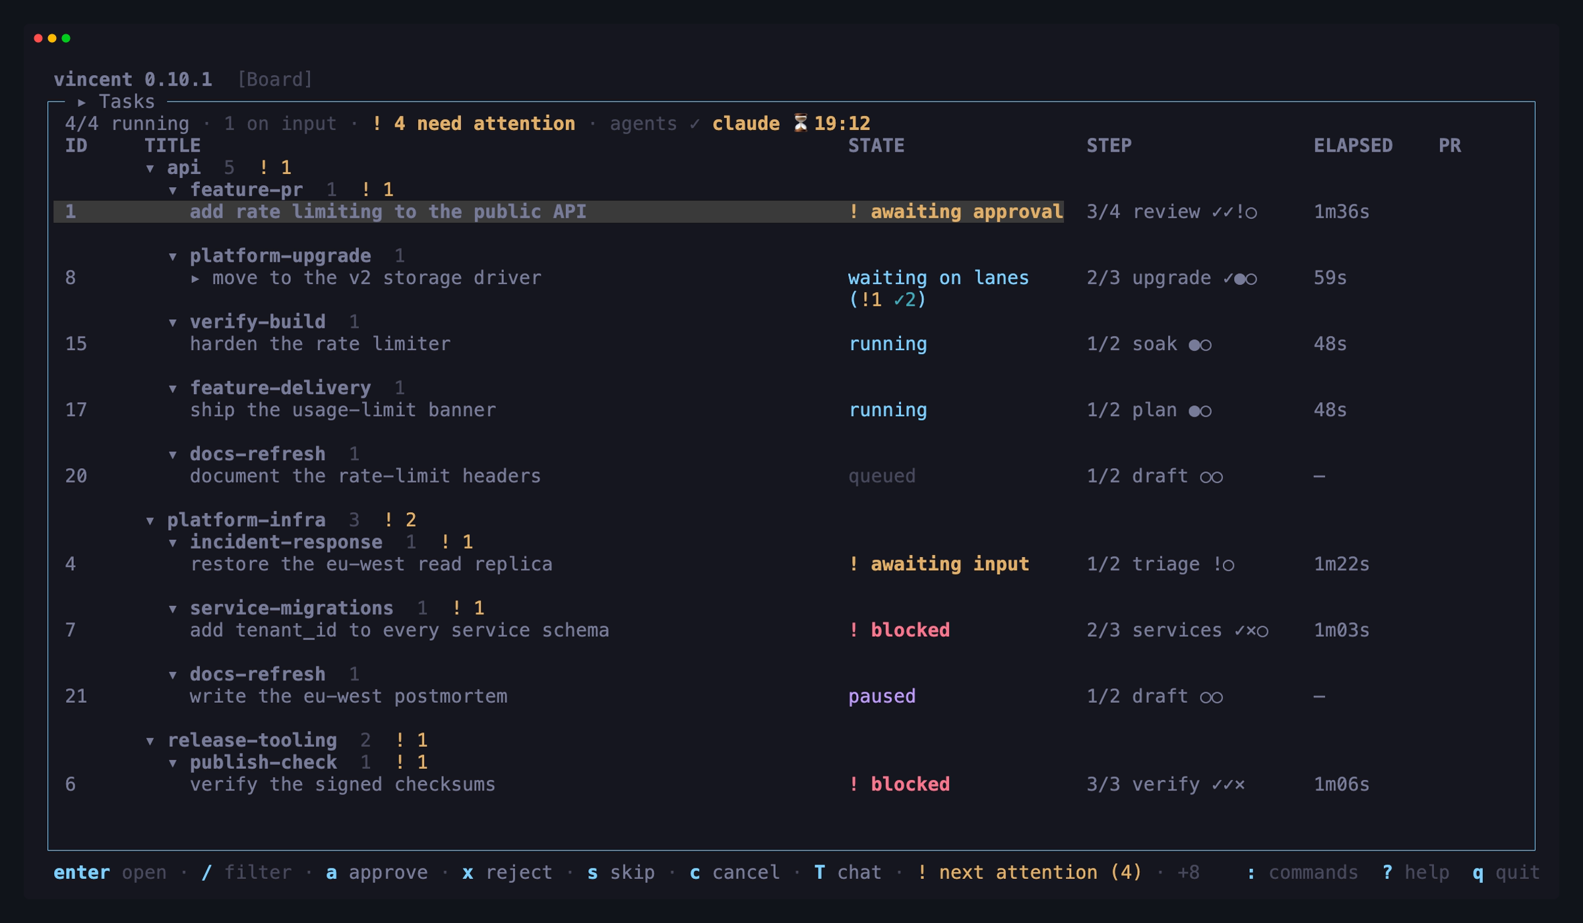Click the 'a approve' shortcut
The image size is (1583, 923).
[377, 872]
